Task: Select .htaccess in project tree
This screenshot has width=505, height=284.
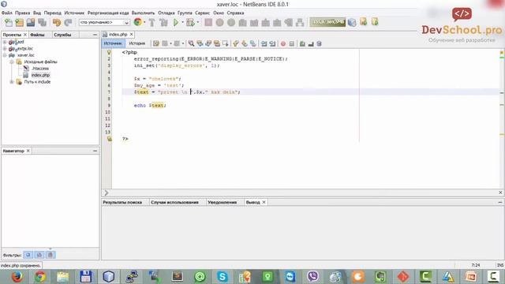Action: tap(40, 69)
